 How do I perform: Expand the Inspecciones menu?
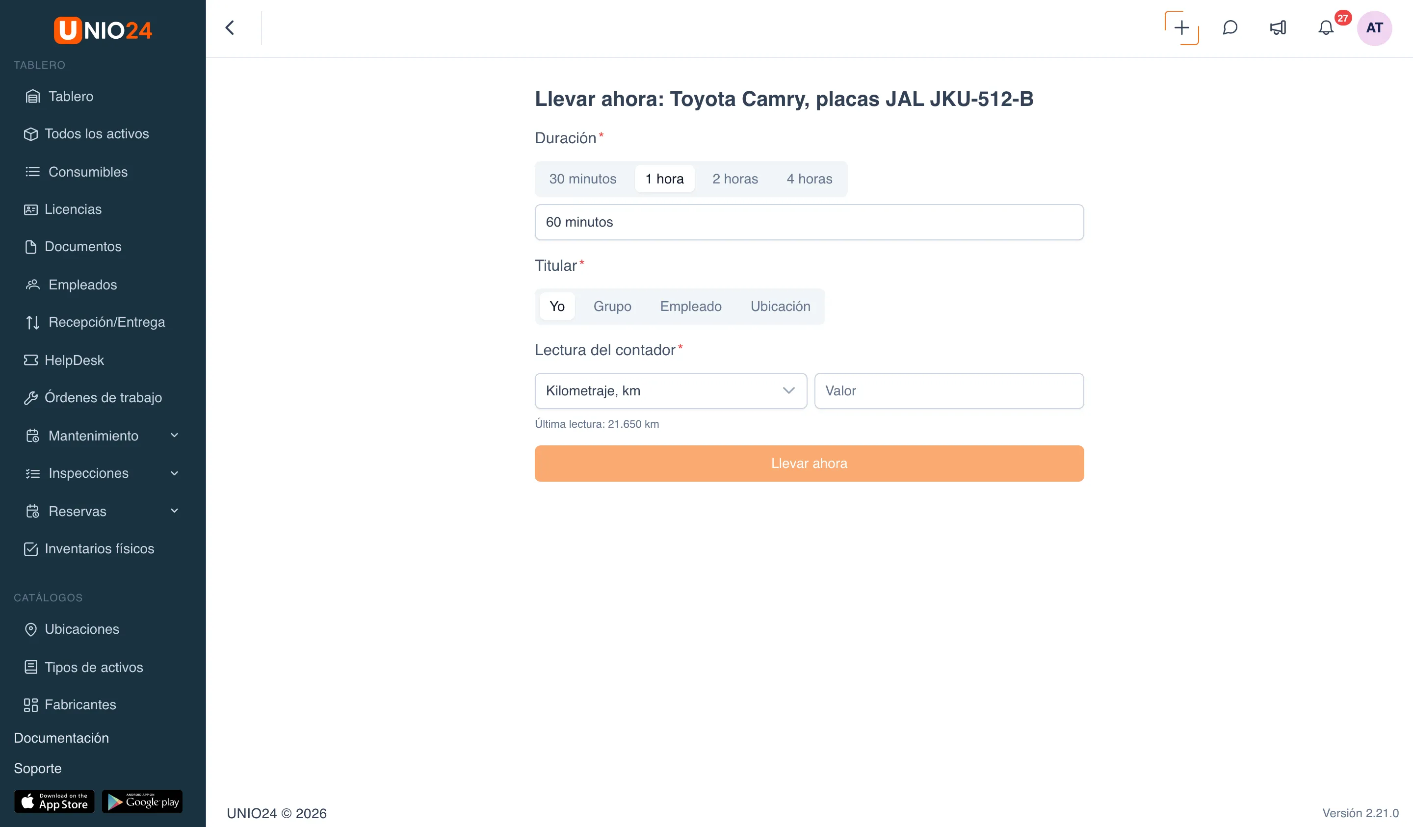(103, 473)
